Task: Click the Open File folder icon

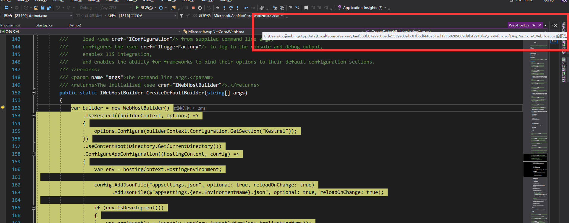Action: click(x=36, y=8)
